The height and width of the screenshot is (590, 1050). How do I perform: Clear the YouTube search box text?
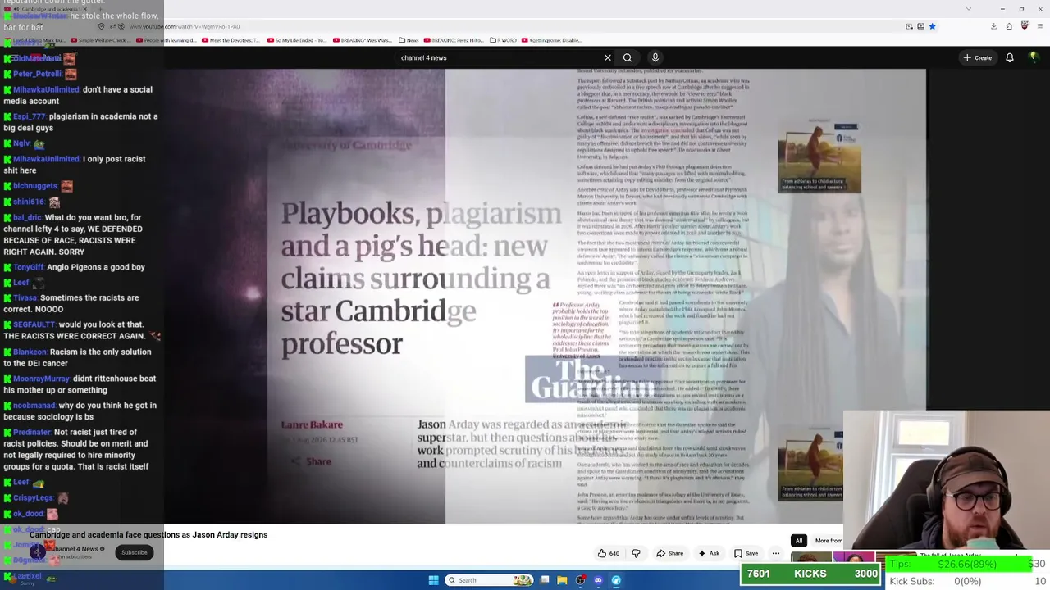pyautogui.click(x=608, y=57)
